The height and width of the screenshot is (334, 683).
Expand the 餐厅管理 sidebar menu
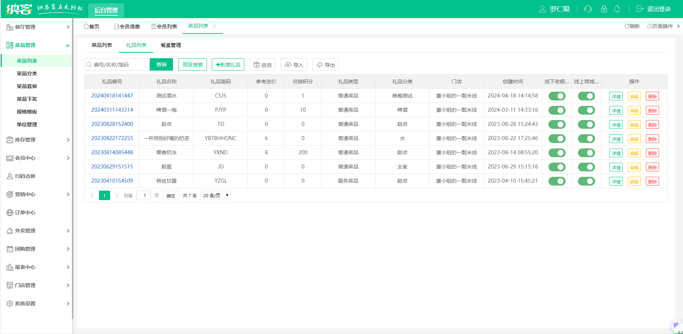tap(36, 27)
